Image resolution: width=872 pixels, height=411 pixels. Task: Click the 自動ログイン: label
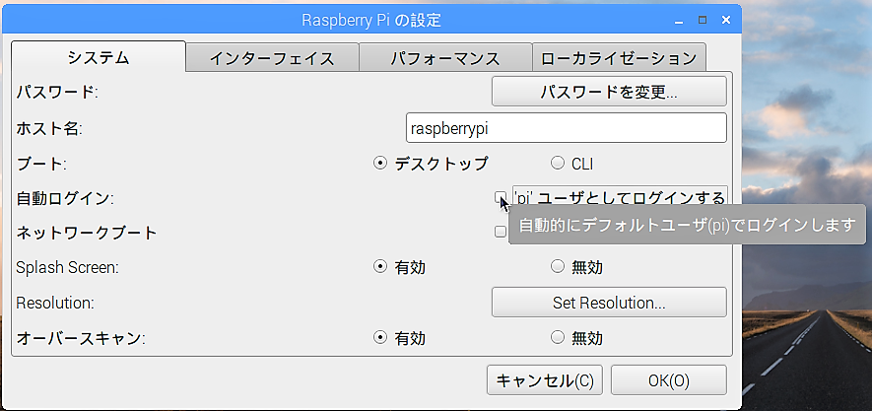pos(65,198)
